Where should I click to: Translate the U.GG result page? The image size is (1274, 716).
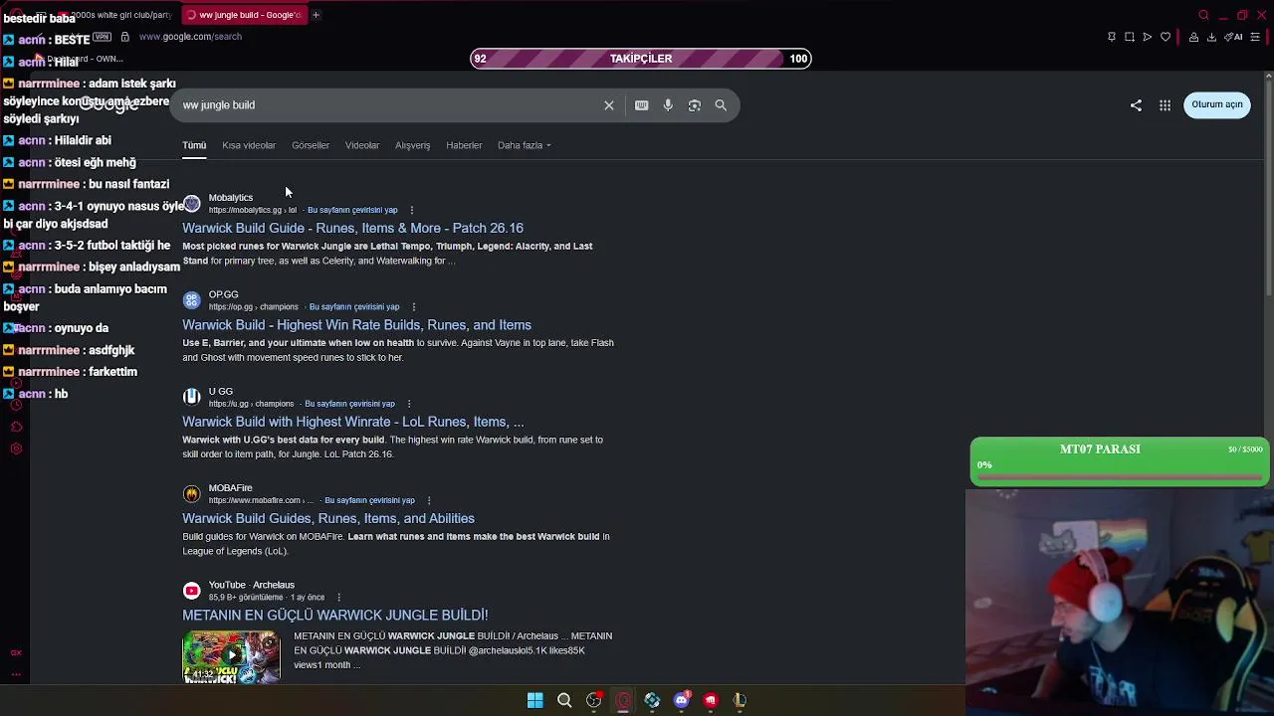coord(349,404)
